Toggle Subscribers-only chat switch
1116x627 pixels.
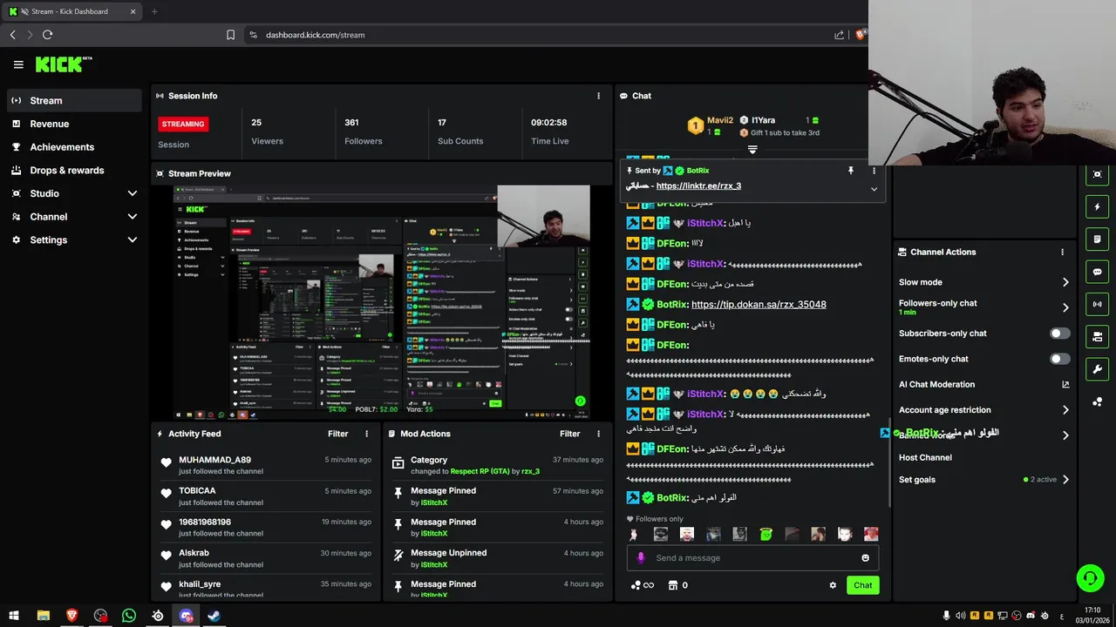[x=1059, y=334]
